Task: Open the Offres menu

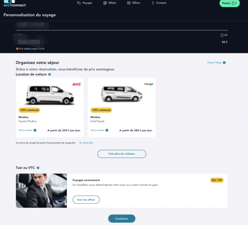Action: click(134, 3)
